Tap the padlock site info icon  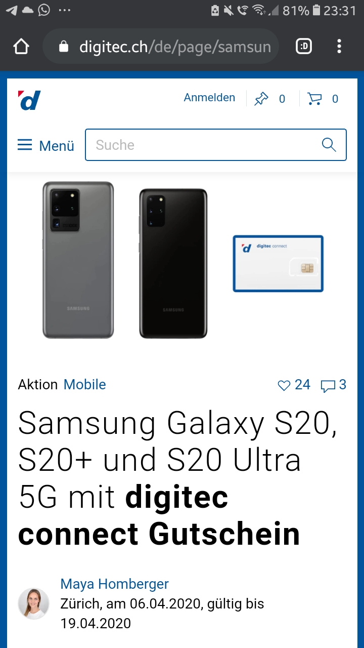(x=63, y=47)
